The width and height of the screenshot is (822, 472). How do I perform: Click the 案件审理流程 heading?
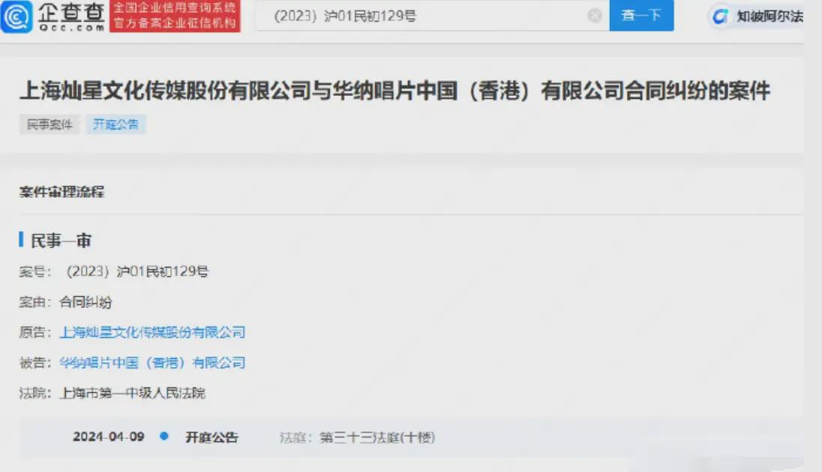(61, 192)
